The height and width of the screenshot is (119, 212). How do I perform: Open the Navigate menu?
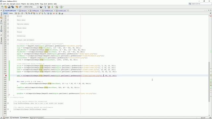(13, 4)
